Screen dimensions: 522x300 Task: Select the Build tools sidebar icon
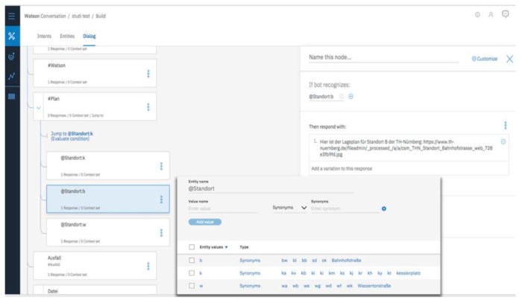(11, 36)
